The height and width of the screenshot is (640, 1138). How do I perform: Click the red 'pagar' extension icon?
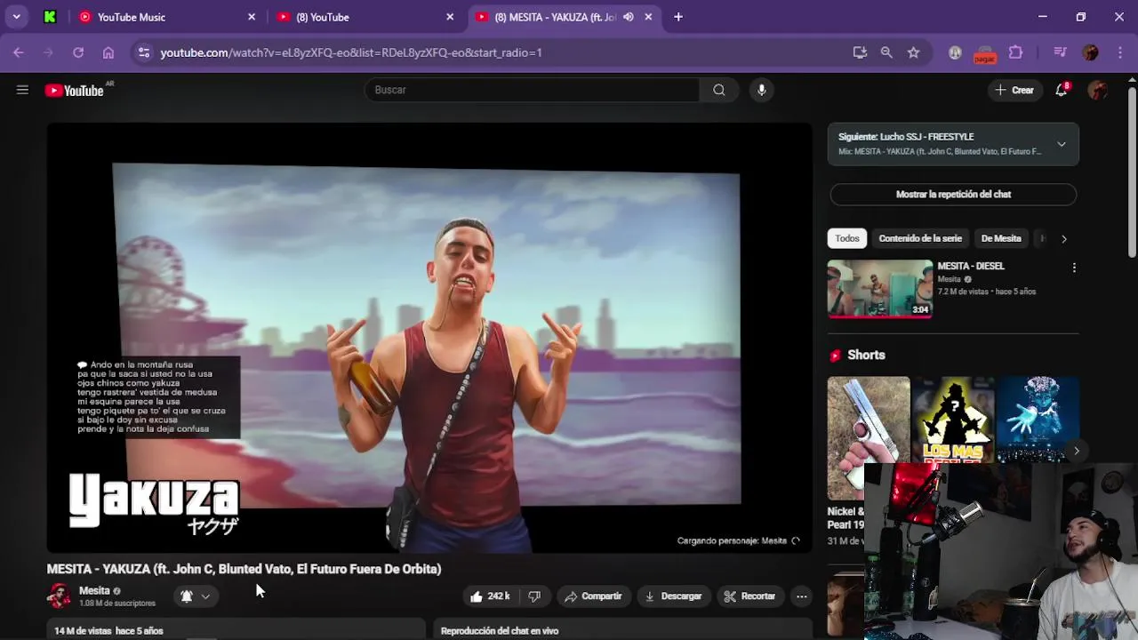point(984,54)
